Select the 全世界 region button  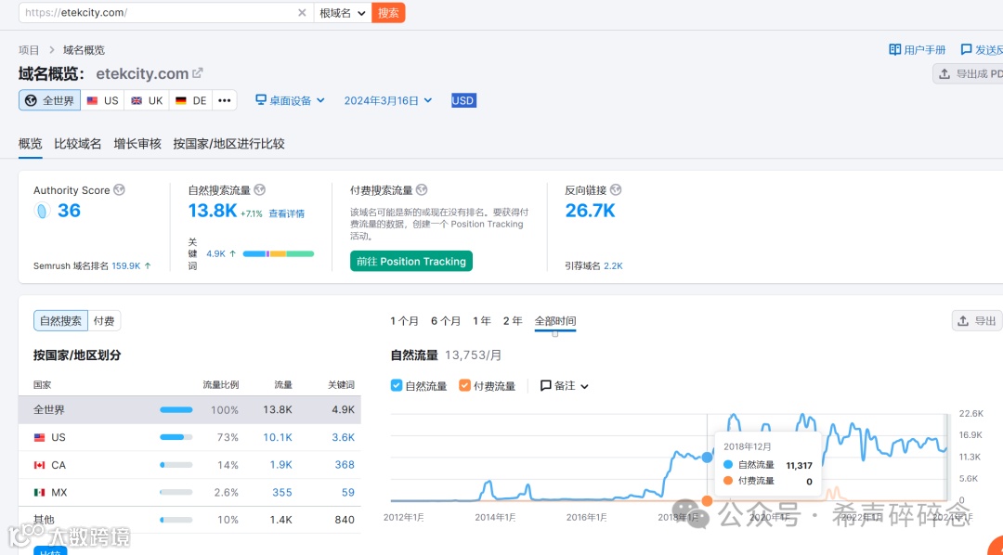[50, 100]
